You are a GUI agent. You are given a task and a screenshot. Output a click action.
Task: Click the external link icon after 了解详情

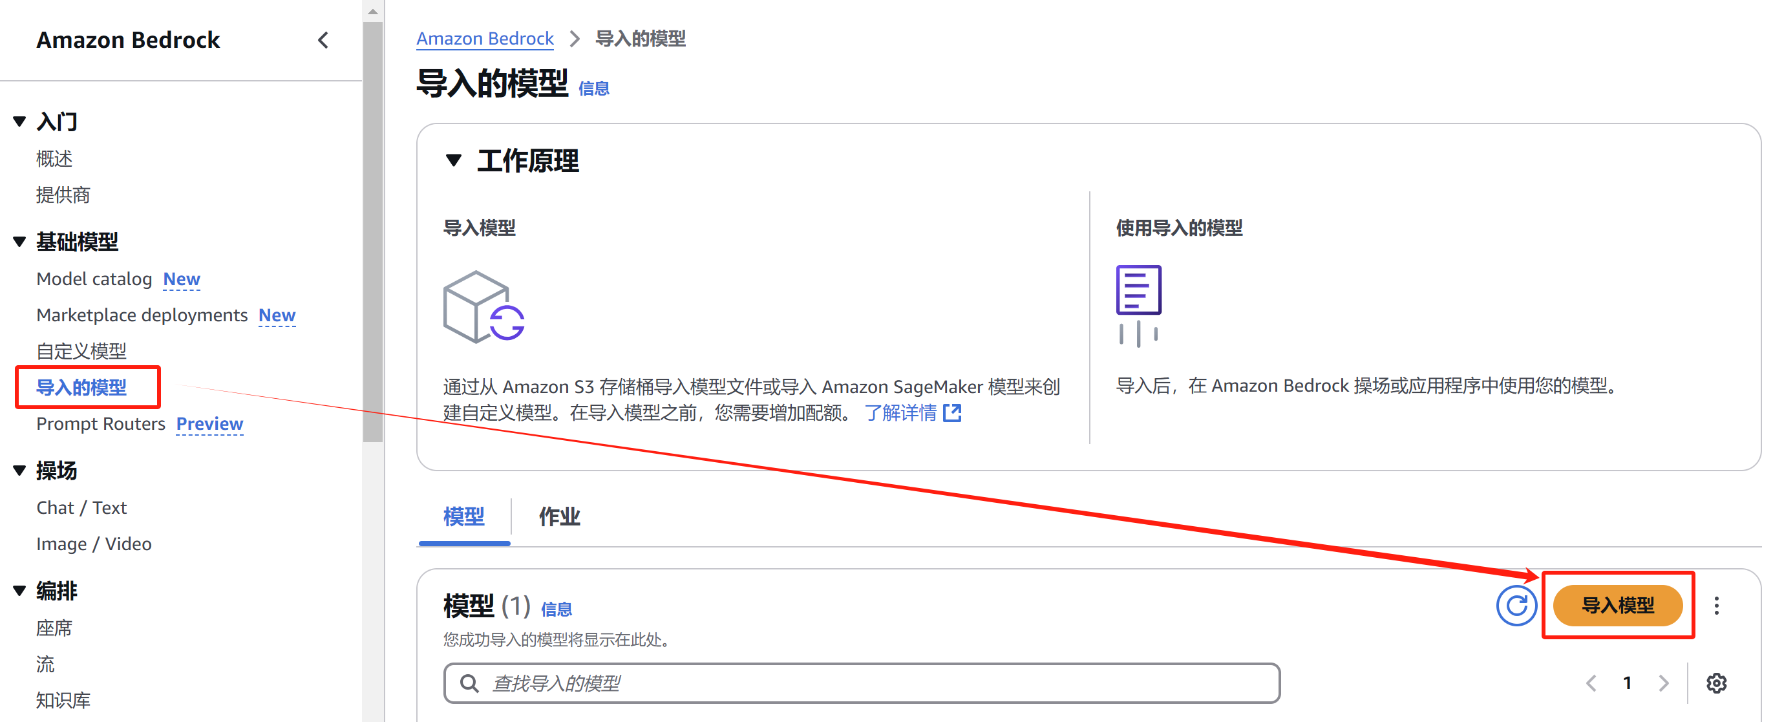(953, 413)
